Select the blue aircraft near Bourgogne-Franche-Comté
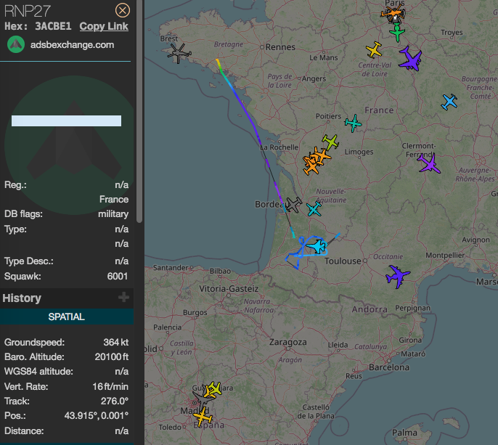This screenshot has width=498, height=445. tap(449, 102)
